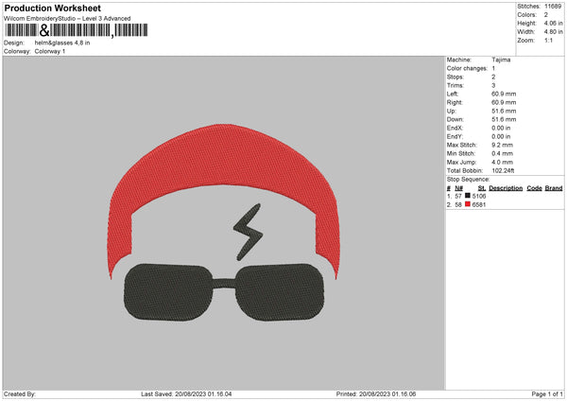Click the red color swatch for thread 6581
Screen dimensions: 567x401
[x=468, y=204]
